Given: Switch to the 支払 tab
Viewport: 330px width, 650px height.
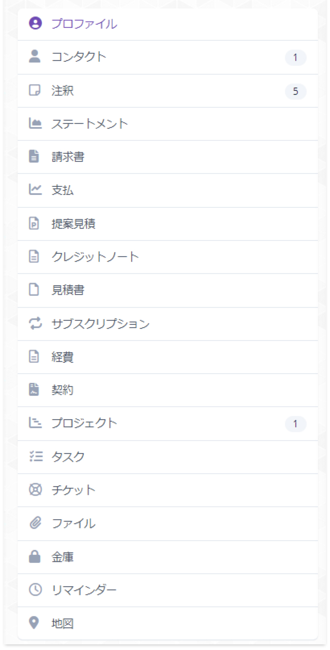Looking at the screenshot, I should 168,190.
